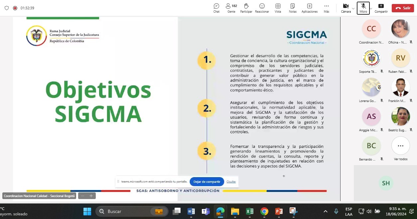Viewport: 417px width, 219px height.
Task: Open Microsoft Teams from the taskbar
Action: click(206, 211)
